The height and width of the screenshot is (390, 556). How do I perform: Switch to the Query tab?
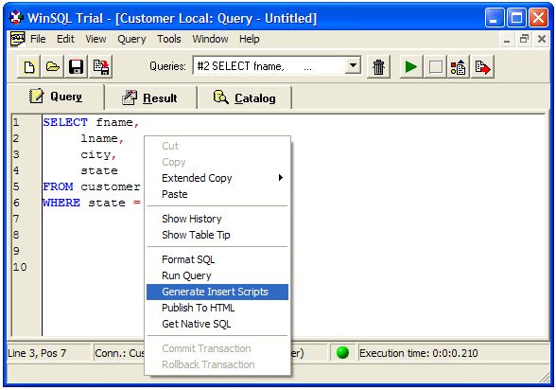(x=56, y=97)
